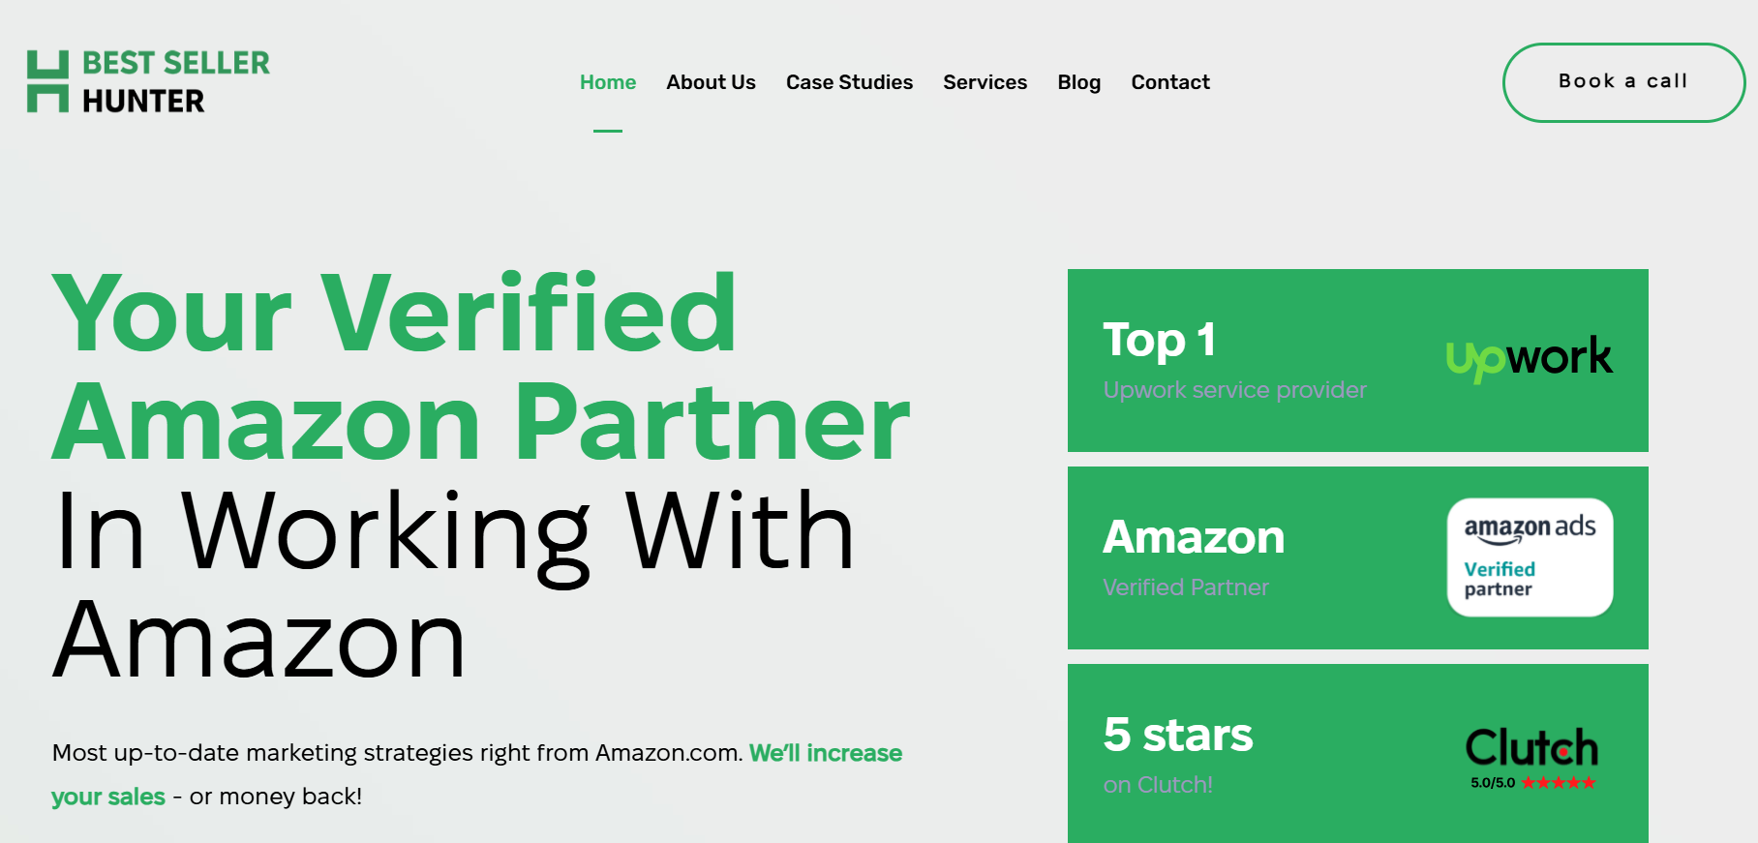Image resolution: width=1758 pixels, height=843 pixels.
Task: Click the Clutch logo
Action: point(1531,747)
